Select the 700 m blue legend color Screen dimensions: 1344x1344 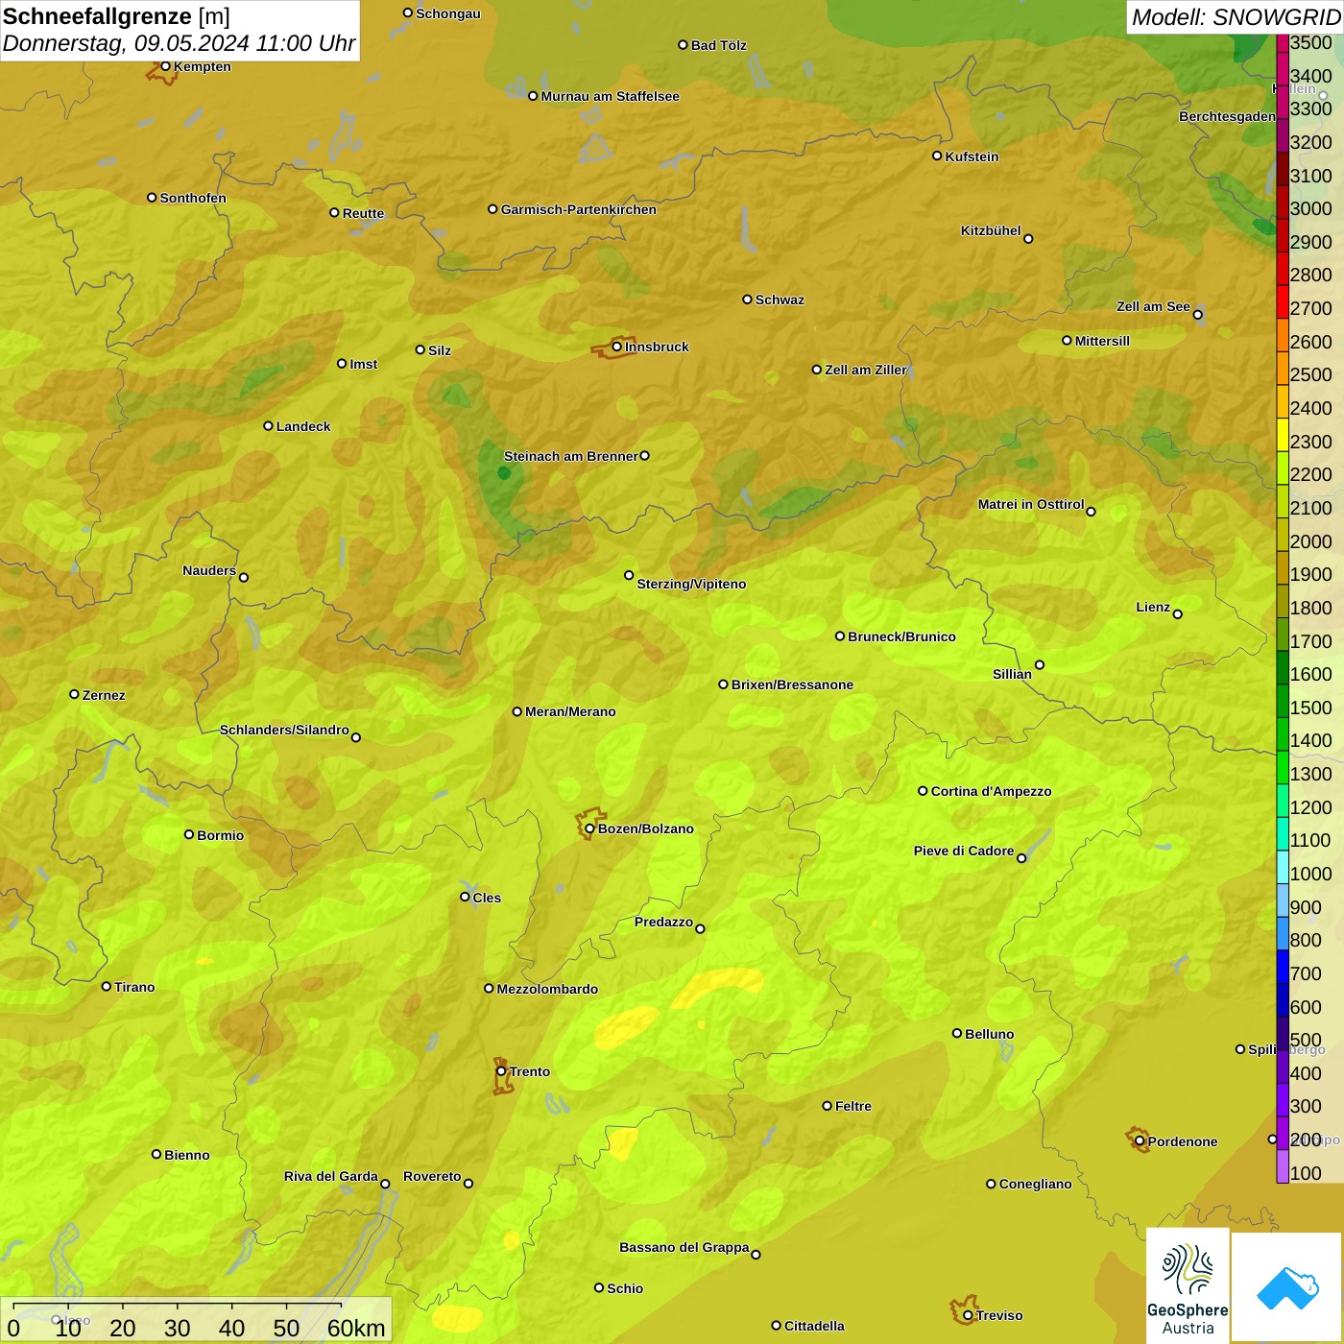pos(1283,966)
